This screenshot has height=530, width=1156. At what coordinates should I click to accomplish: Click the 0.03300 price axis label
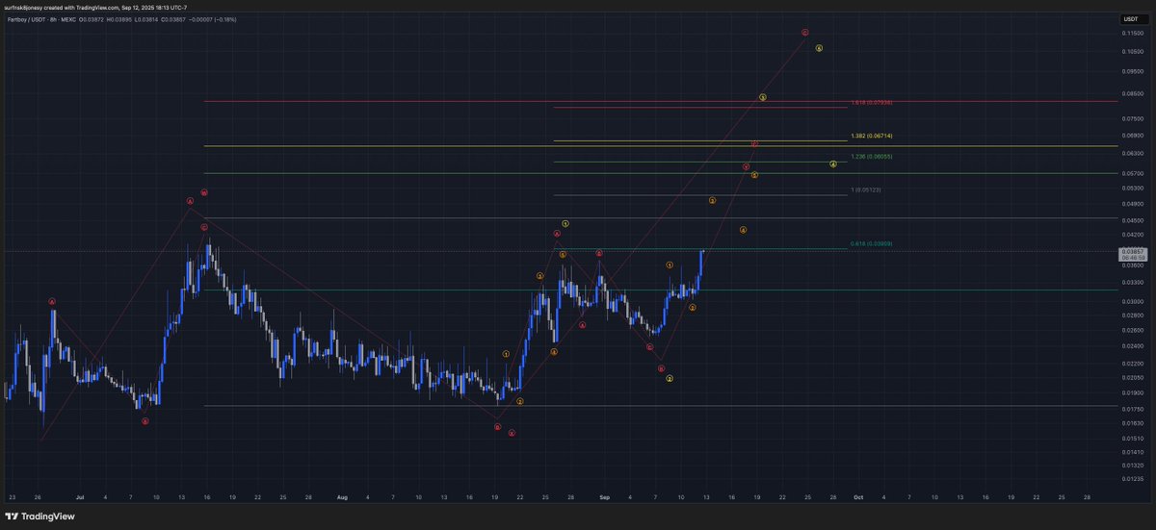click(1131, 284)
